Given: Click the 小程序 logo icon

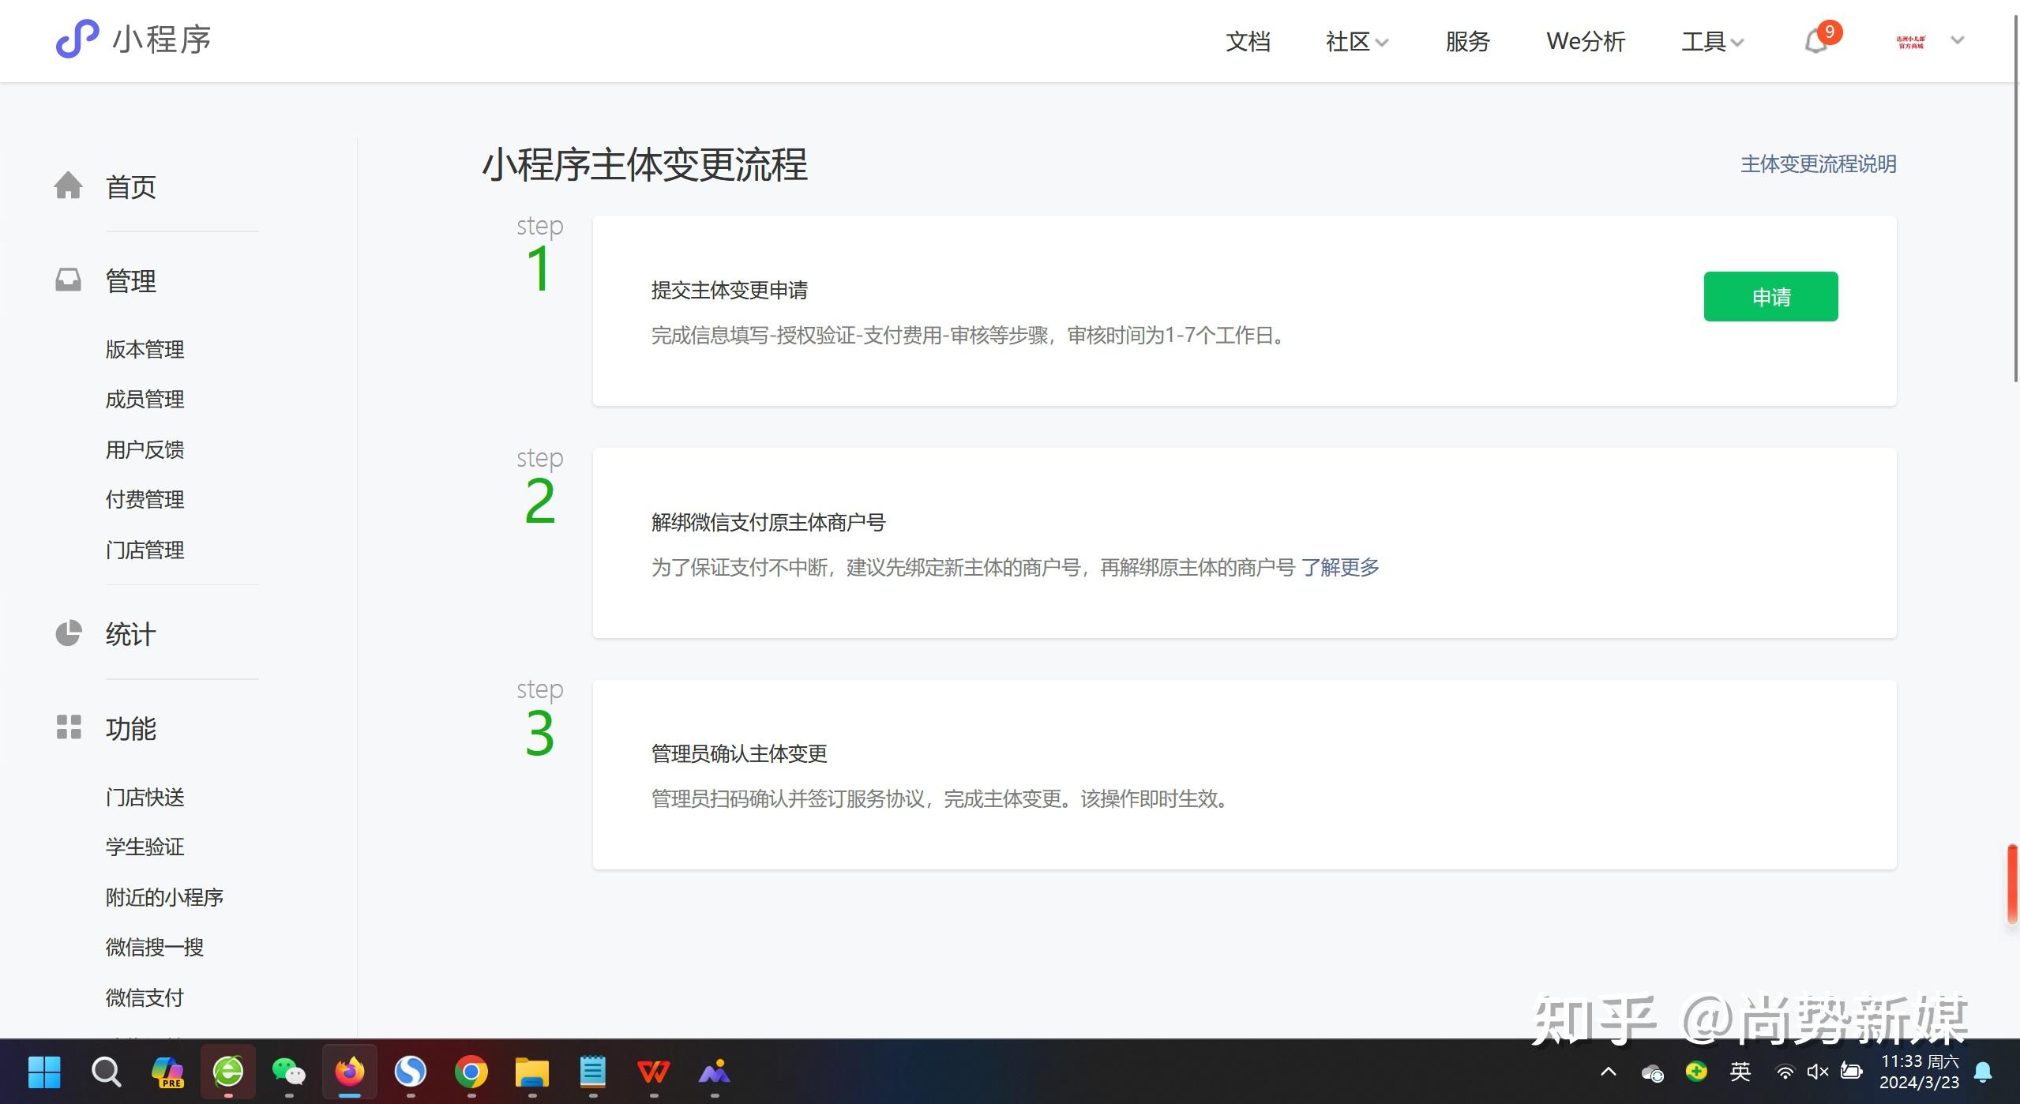Looking at the screenshot, I should click(x=77, y=39).
